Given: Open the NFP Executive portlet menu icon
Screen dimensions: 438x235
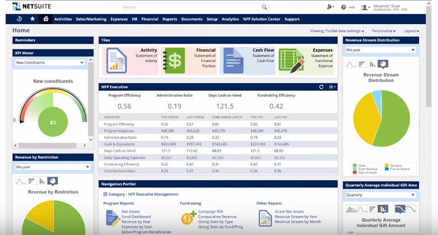Looking at the screenshot, I should click(332, 87).
